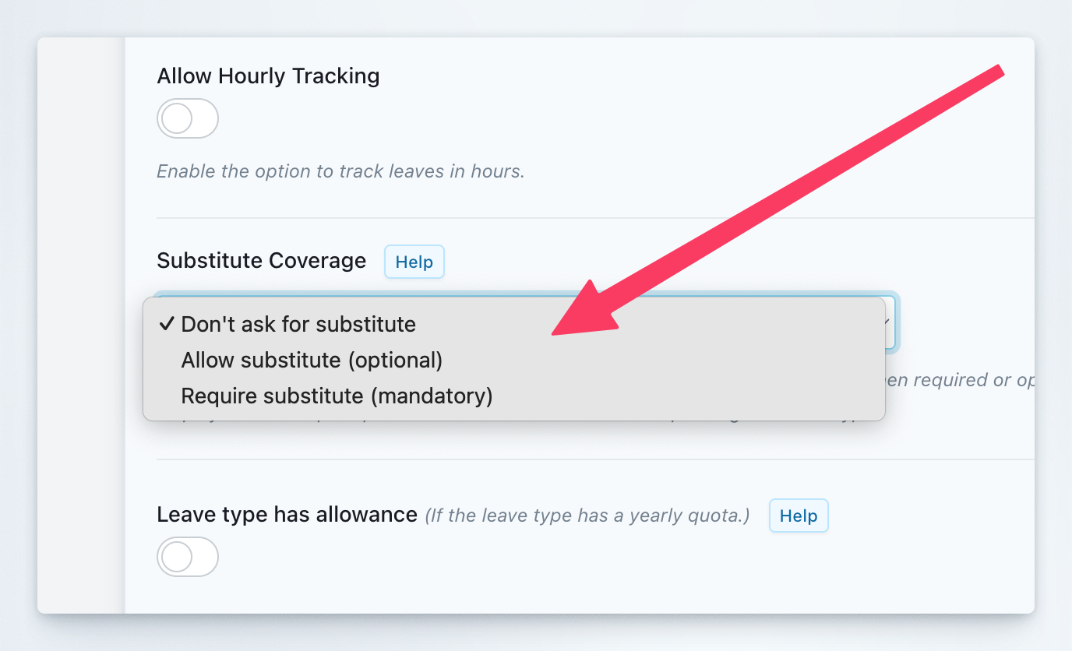The height and width of the screenshot is (651, 1072).
Task: Enable the Allow Hourly Tracking toggle
Action: (187, 118)
